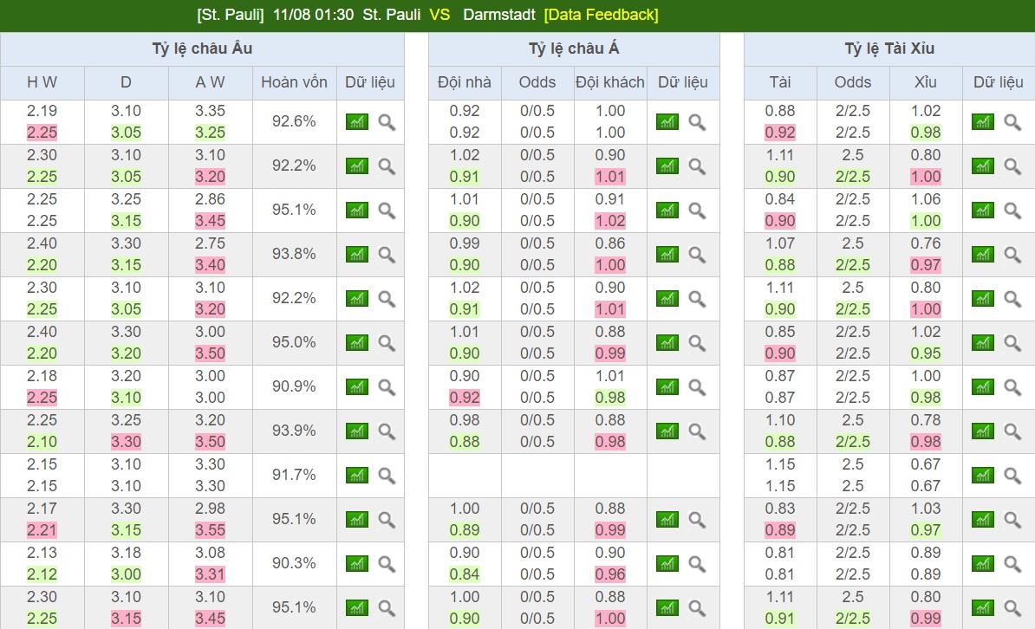Screen dimensions: 1035x629
Task: Click magnifier in the 95.0% payout row
Action: 387,343
